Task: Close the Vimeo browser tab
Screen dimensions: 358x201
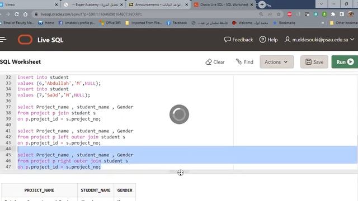Action: tap(56, 4)
